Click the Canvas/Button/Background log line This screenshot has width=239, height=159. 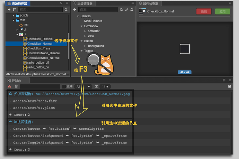[70, 136]
